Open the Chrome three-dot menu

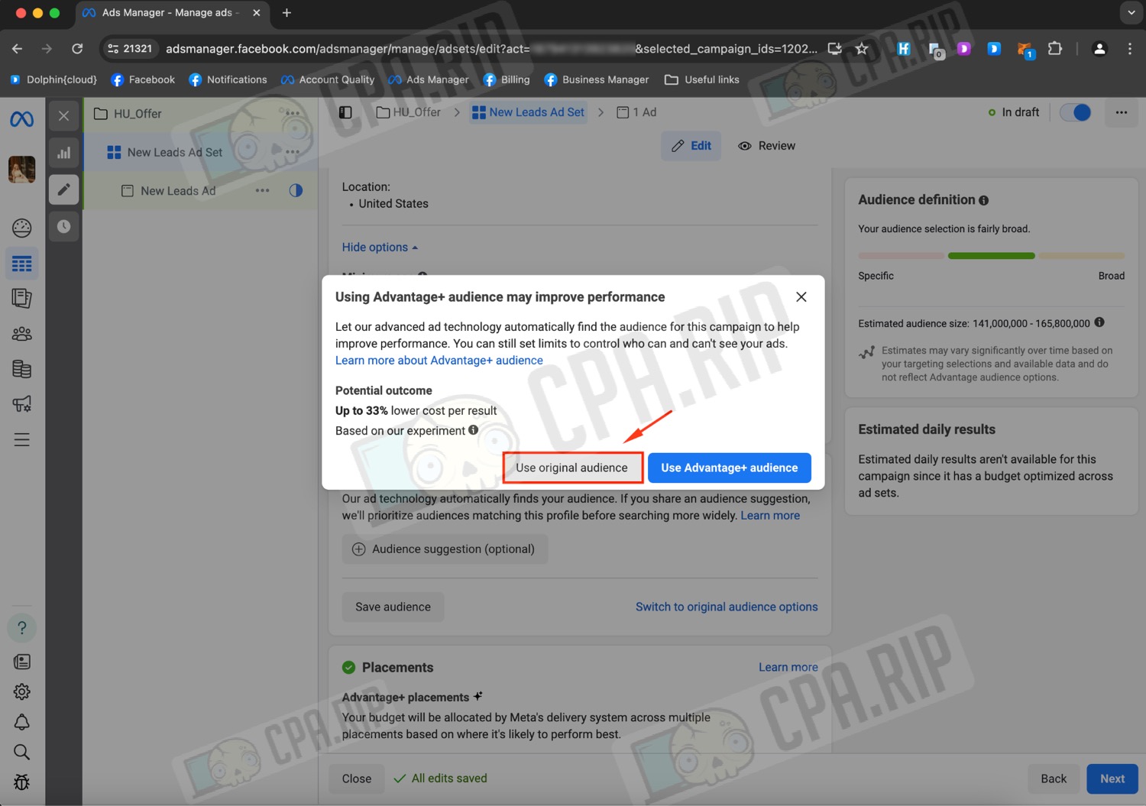[x=1129, y=49]
